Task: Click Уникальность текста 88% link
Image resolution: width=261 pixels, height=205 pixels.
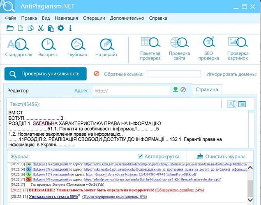Action: coord(53,196)
